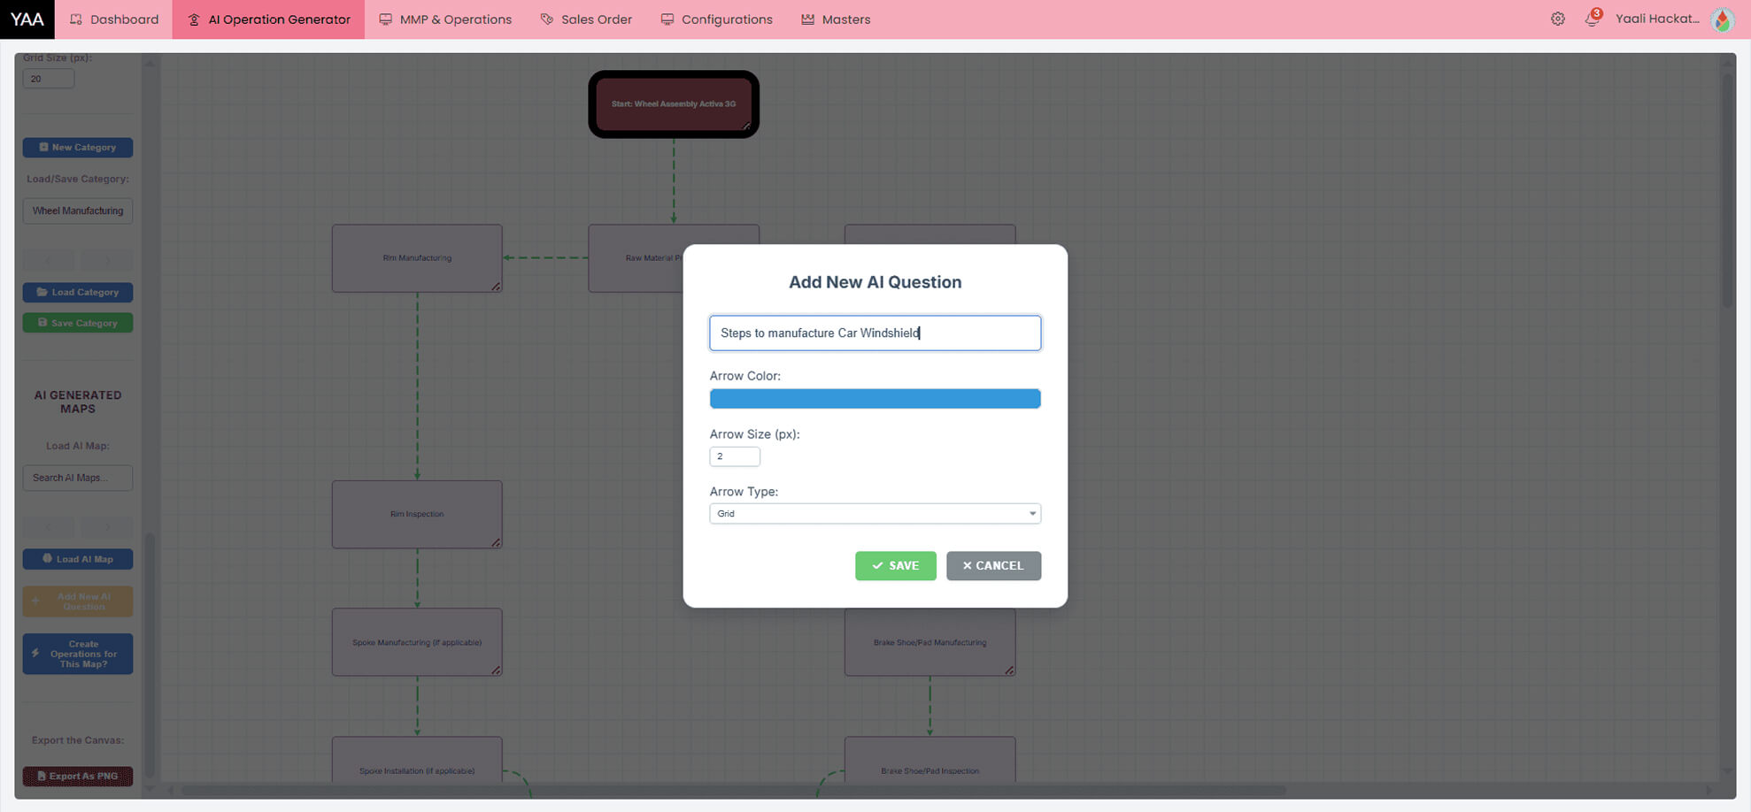Screen dimensions: 1751x812
Task: Click the folder icon on Load Category
Action: [x=41, y=292]
